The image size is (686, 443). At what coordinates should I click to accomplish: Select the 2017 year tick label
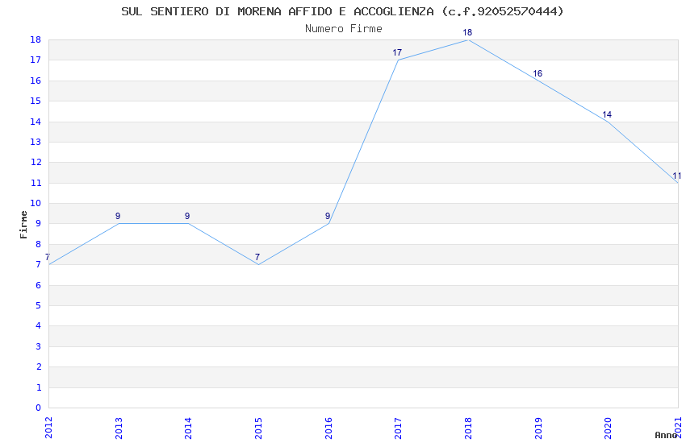[x=398, y=428]
